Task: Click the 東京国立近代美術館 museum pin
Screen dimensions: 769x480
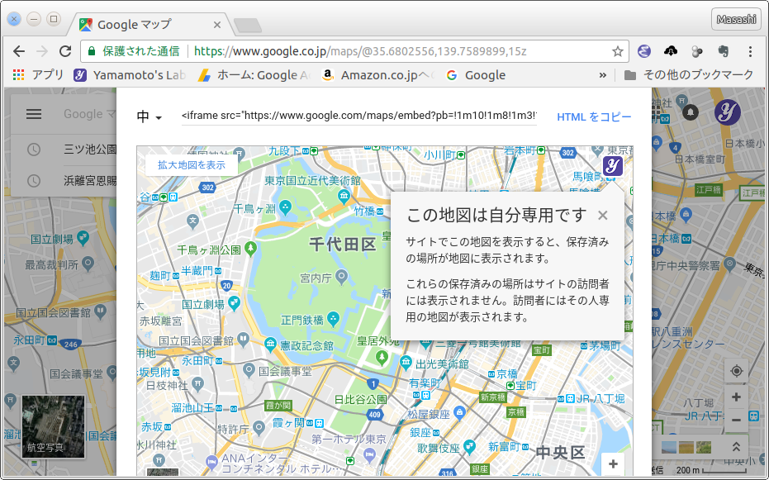Action: pos(344,197)
